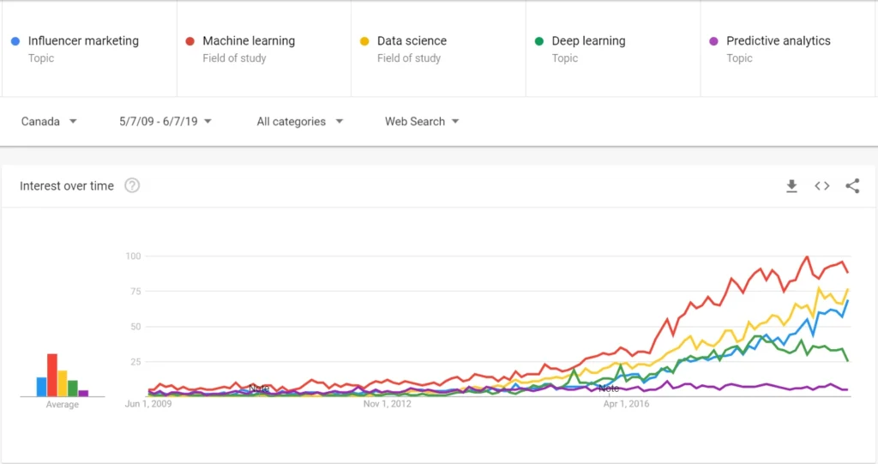Expand the 5/7/09 - 6/7/19 date range

165,122
